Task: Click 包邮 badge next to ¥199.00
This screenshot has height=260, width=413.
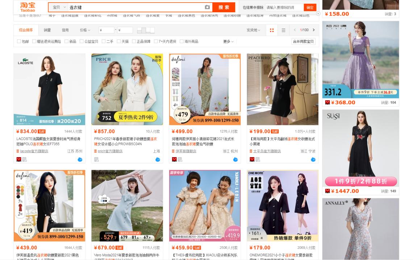Action: coord(275,131)
